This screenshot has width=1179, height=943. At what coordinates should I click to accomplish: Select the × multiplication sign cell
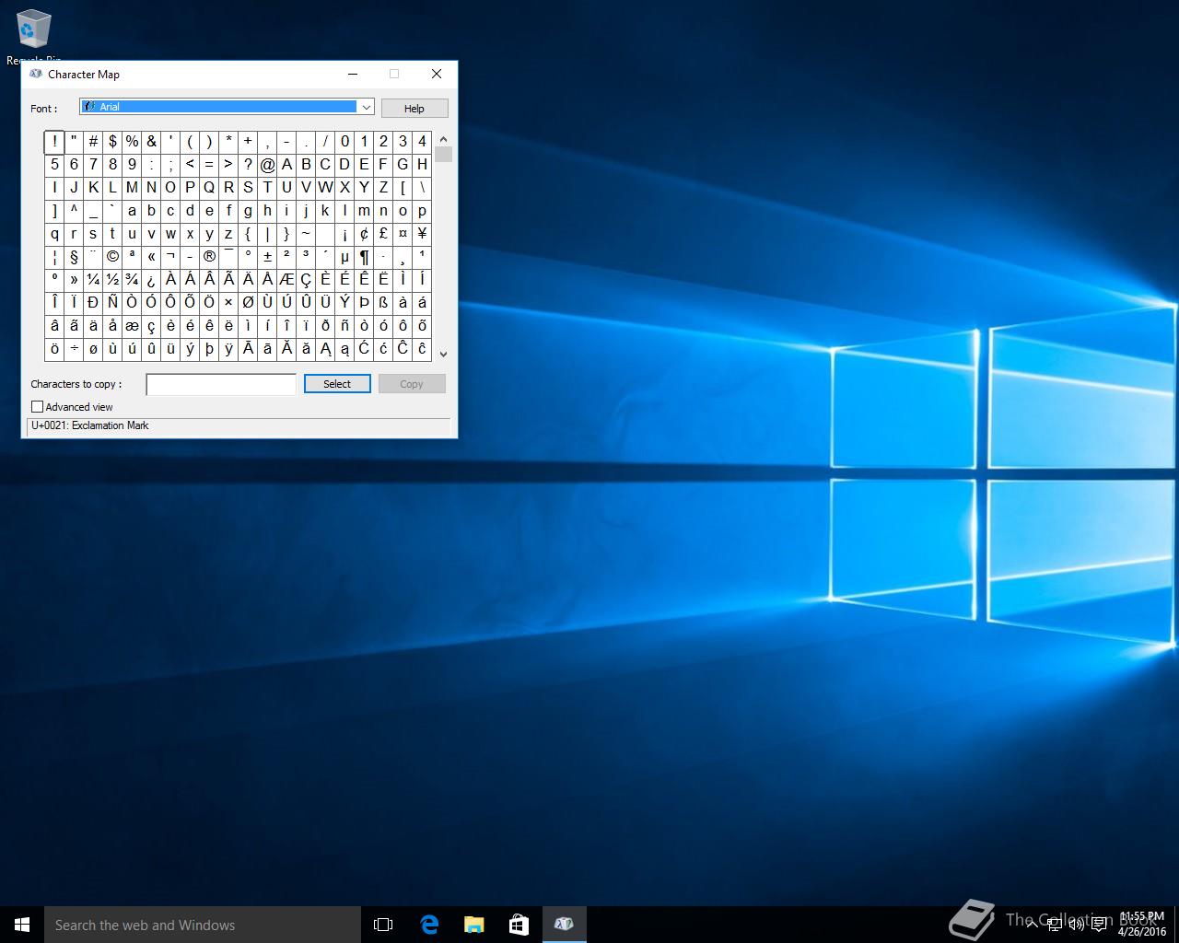tap(228, 302)
